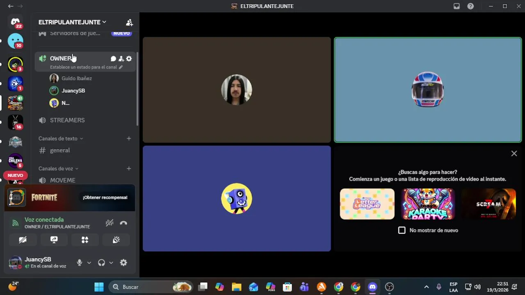This screenshot has height=295, width=525.
Task: Join the STREAMERS voice channel
Action: (x=85, y=120)
